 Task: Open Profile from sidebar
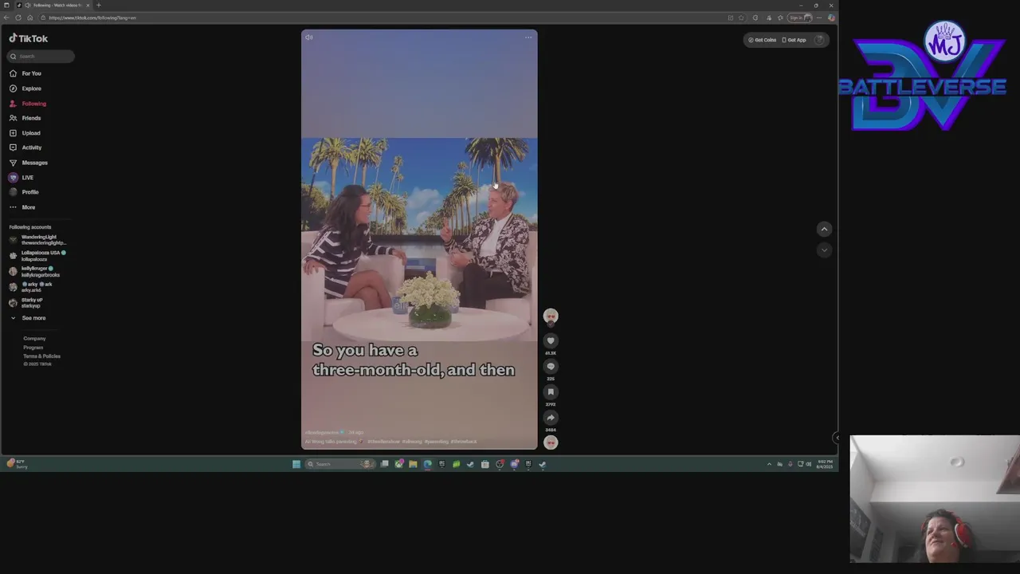[x=24, y=192]
